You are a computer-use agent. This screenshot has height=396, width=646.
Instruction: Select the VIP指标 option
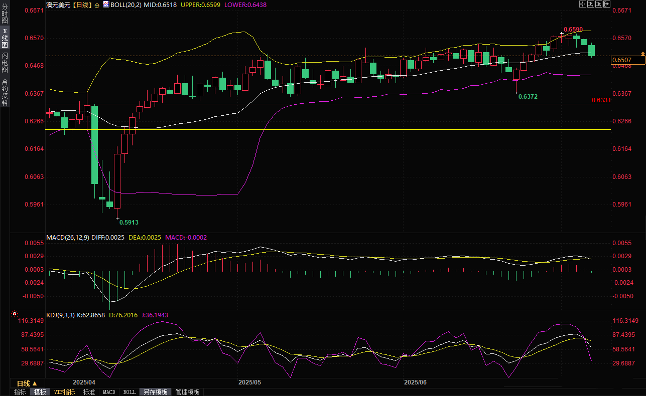64,392
